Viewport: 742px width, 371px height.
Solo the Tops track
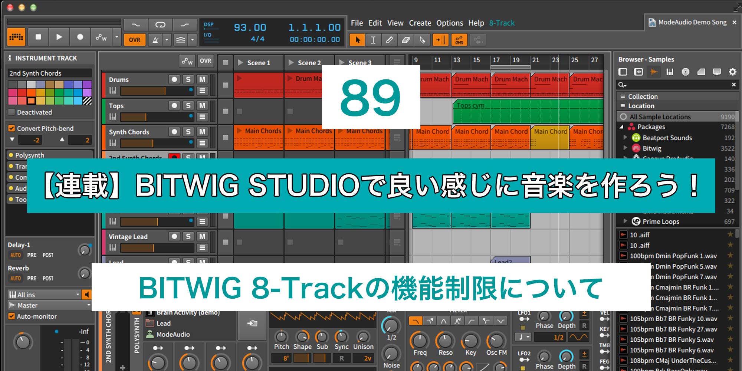click(x=188, y=105)
